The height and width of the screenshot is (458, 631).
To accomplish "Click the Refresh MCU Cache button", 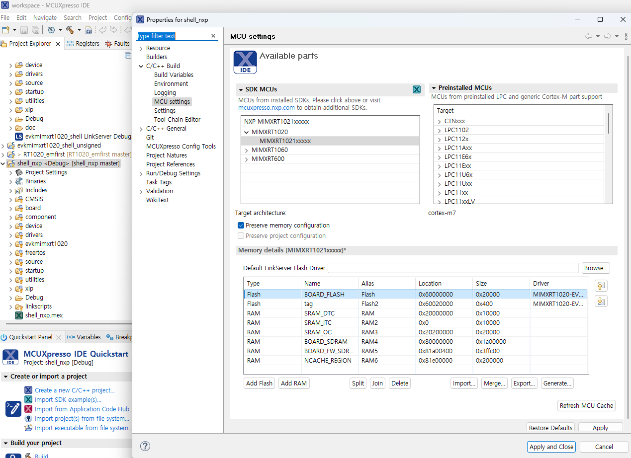I will (x=587, y=405).
